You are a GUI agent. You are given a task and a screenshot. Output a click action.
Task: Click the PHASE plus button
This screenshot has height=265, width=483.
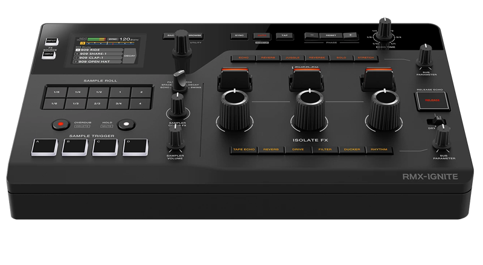point(350,36)
